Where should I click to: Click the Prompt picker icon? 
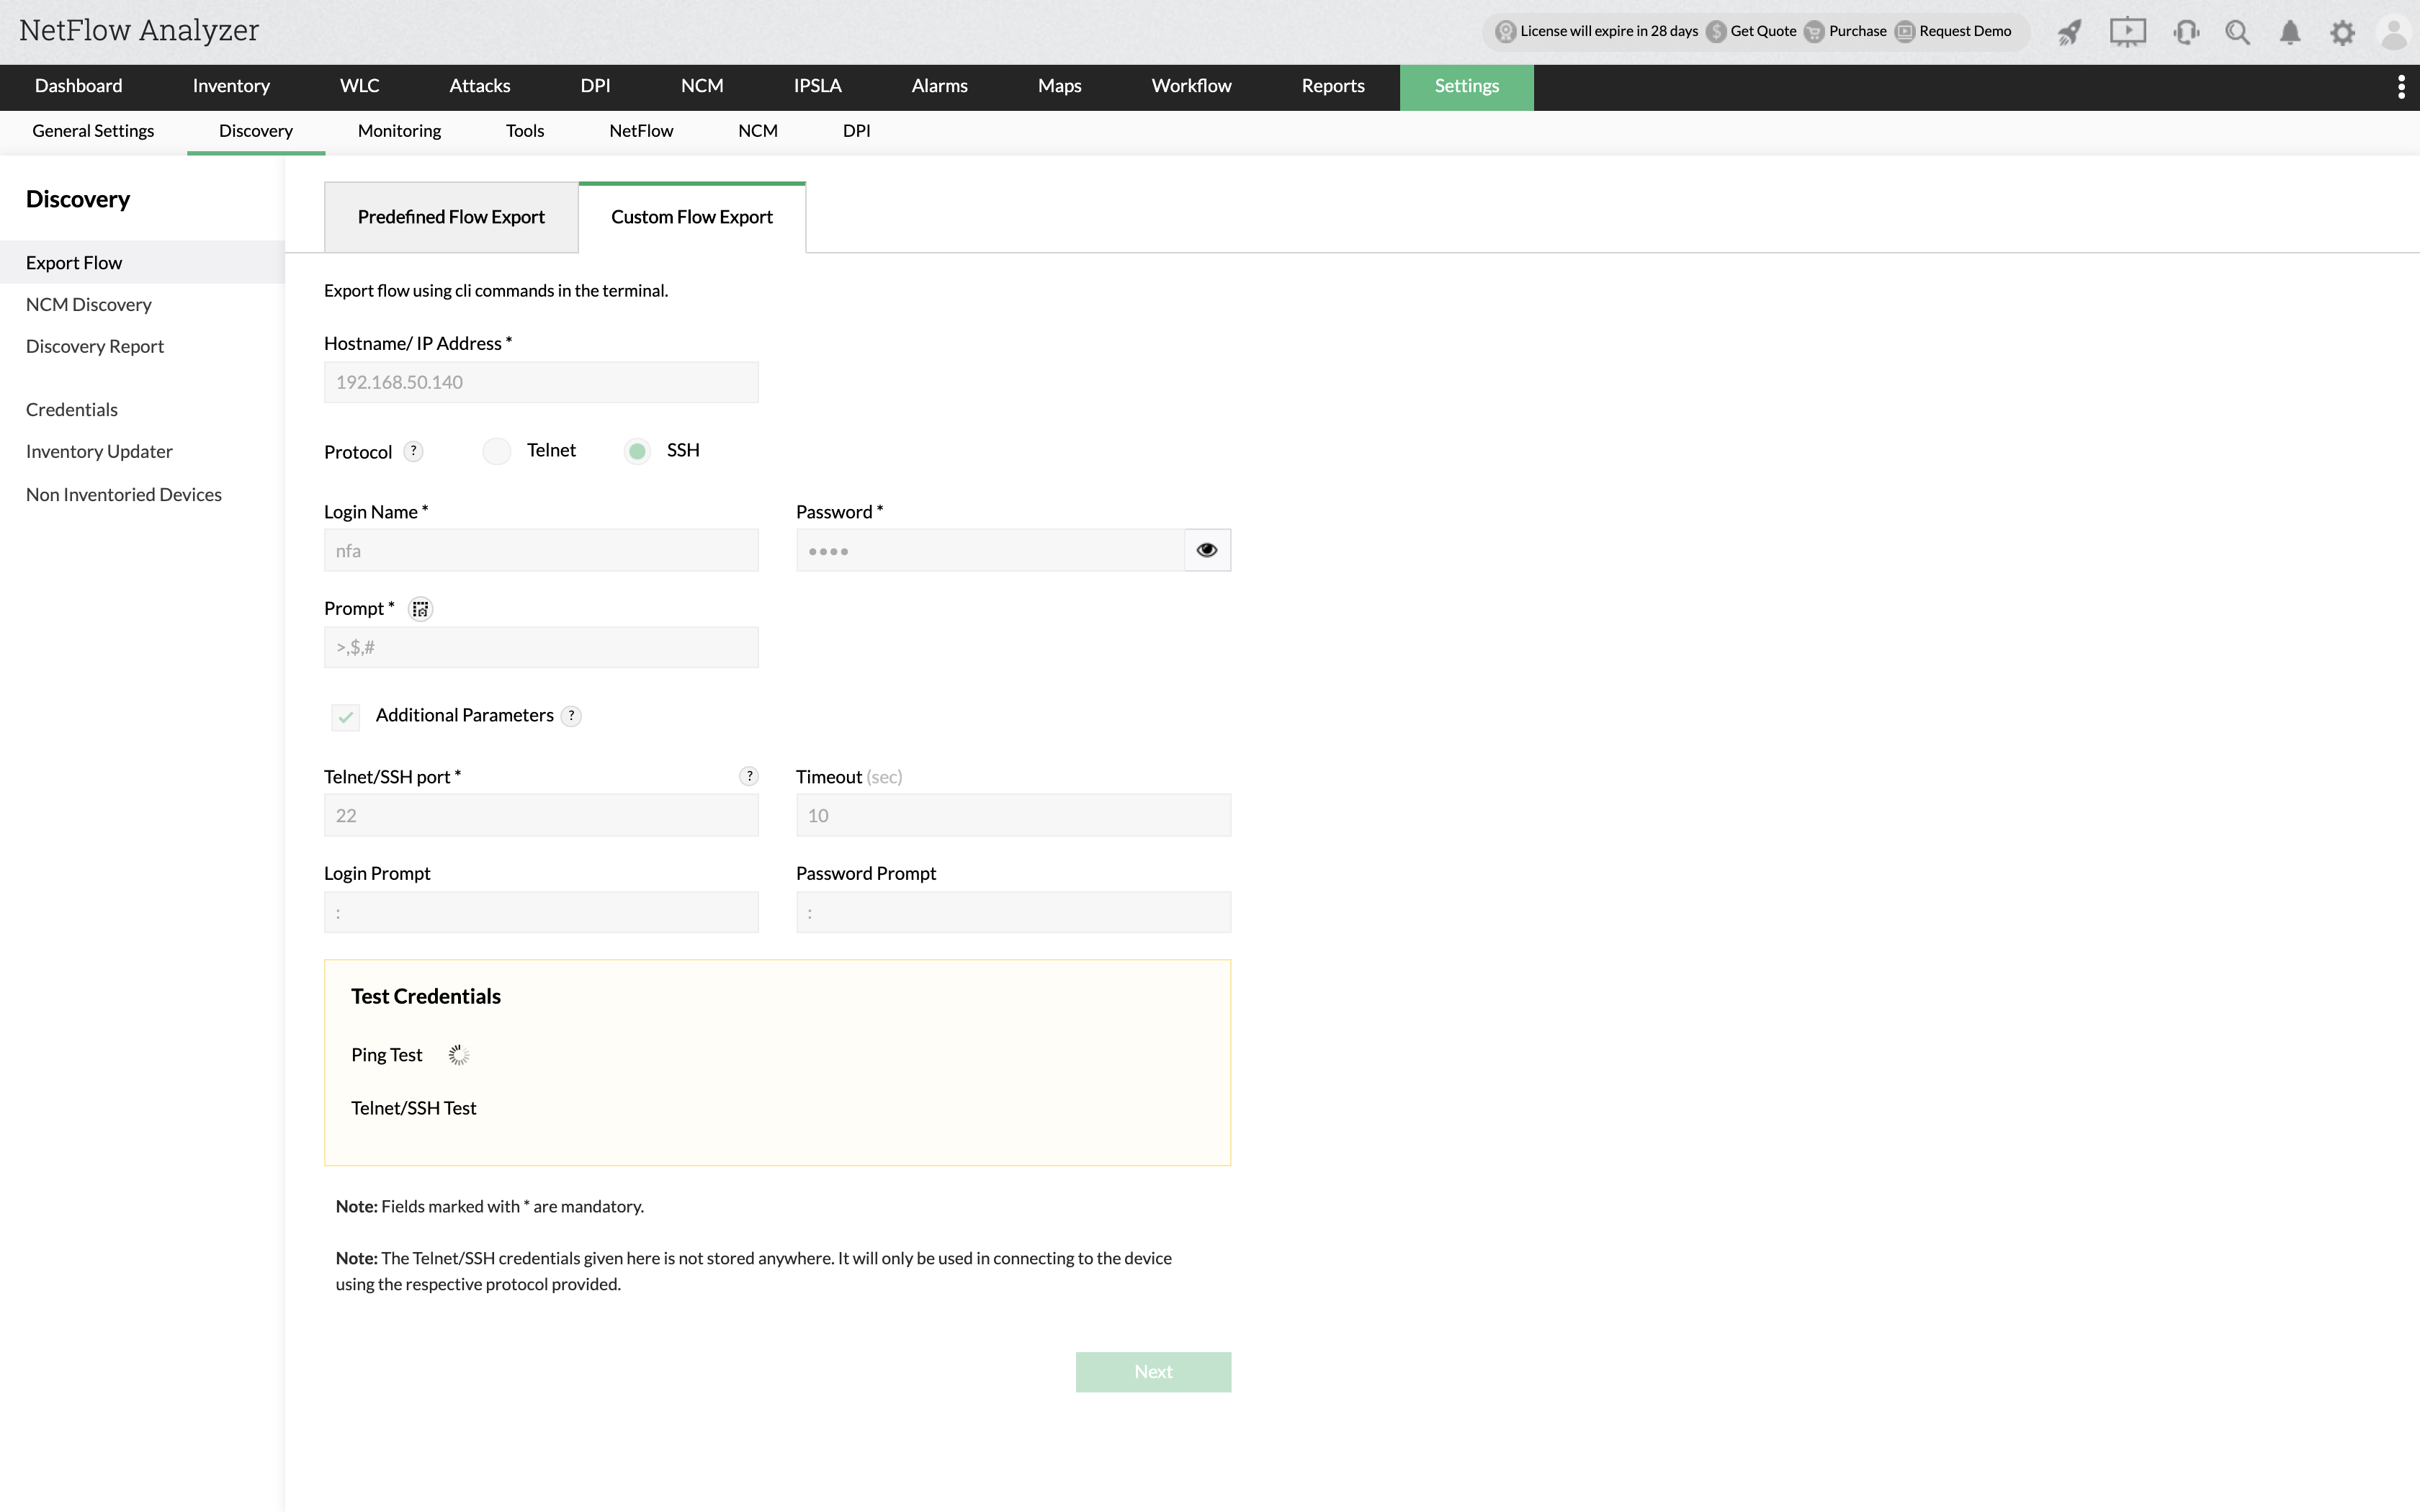click(420, 609)
